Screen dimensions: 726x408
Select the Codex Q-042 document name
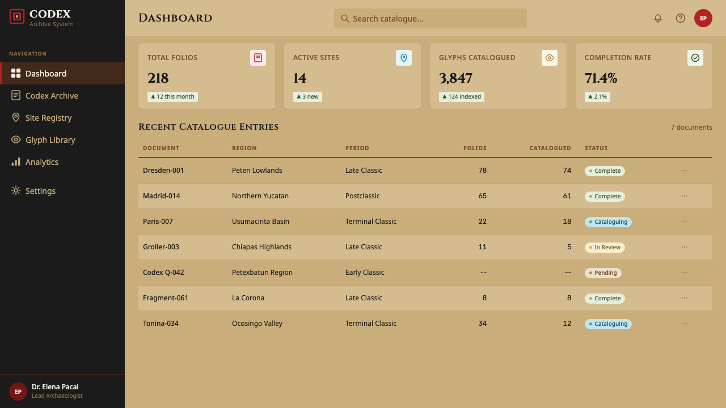(163, 272)
